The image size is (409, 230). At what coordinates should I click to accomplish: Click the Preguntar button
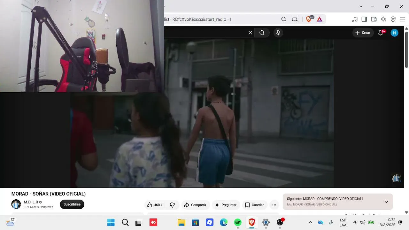pos(226,205)
